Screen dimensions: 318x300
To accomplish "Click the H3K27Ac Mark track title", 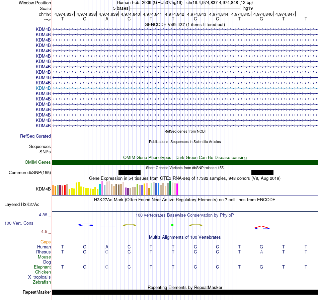I will (x=185, y=200).
